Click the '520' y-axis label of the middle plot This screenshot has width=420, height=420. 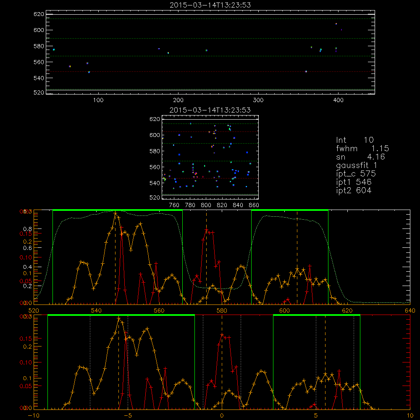pyautogui.click(x=155, y=198)
